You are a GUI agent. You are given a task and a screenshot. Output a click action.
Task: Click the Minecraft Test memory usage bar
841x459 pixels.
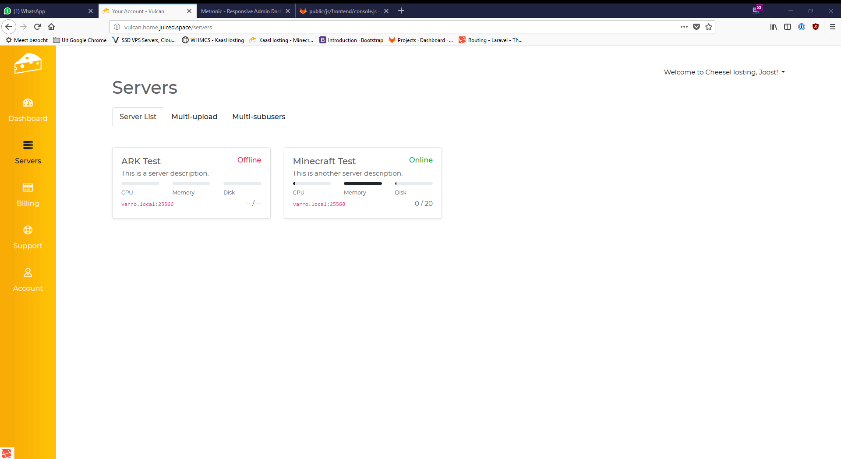[363, 184]
